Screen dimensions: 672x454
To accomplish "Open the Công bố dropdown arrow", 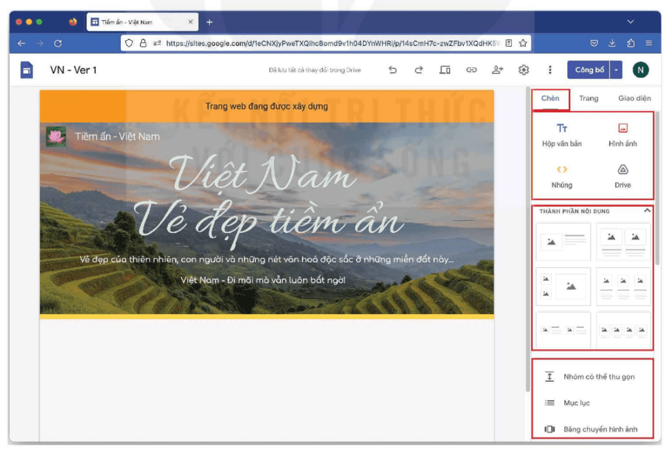I will 616,69.
